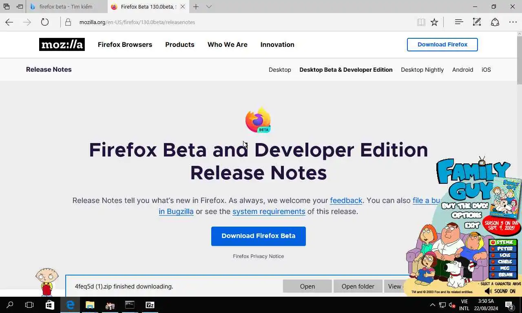Image resolution: width=522 pixels, height=313 pixels.
Task: Select Desktop Beta & Developer Edition tab
Action: click(x=346, y=70)
